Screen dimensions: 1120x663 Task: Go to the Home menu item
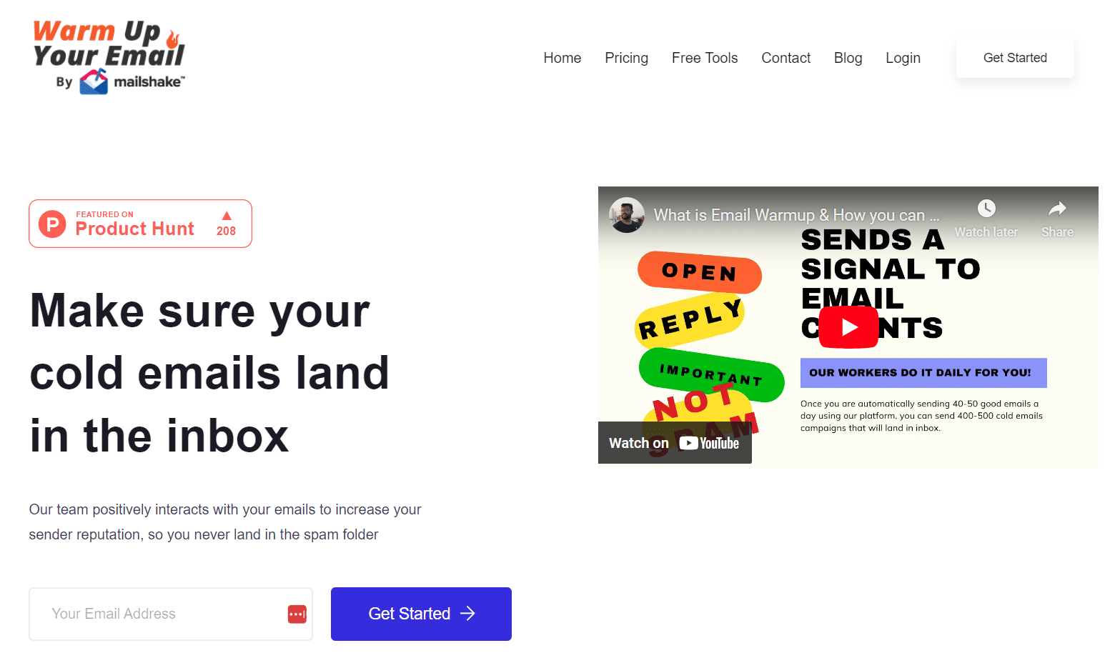click(562, 58)
